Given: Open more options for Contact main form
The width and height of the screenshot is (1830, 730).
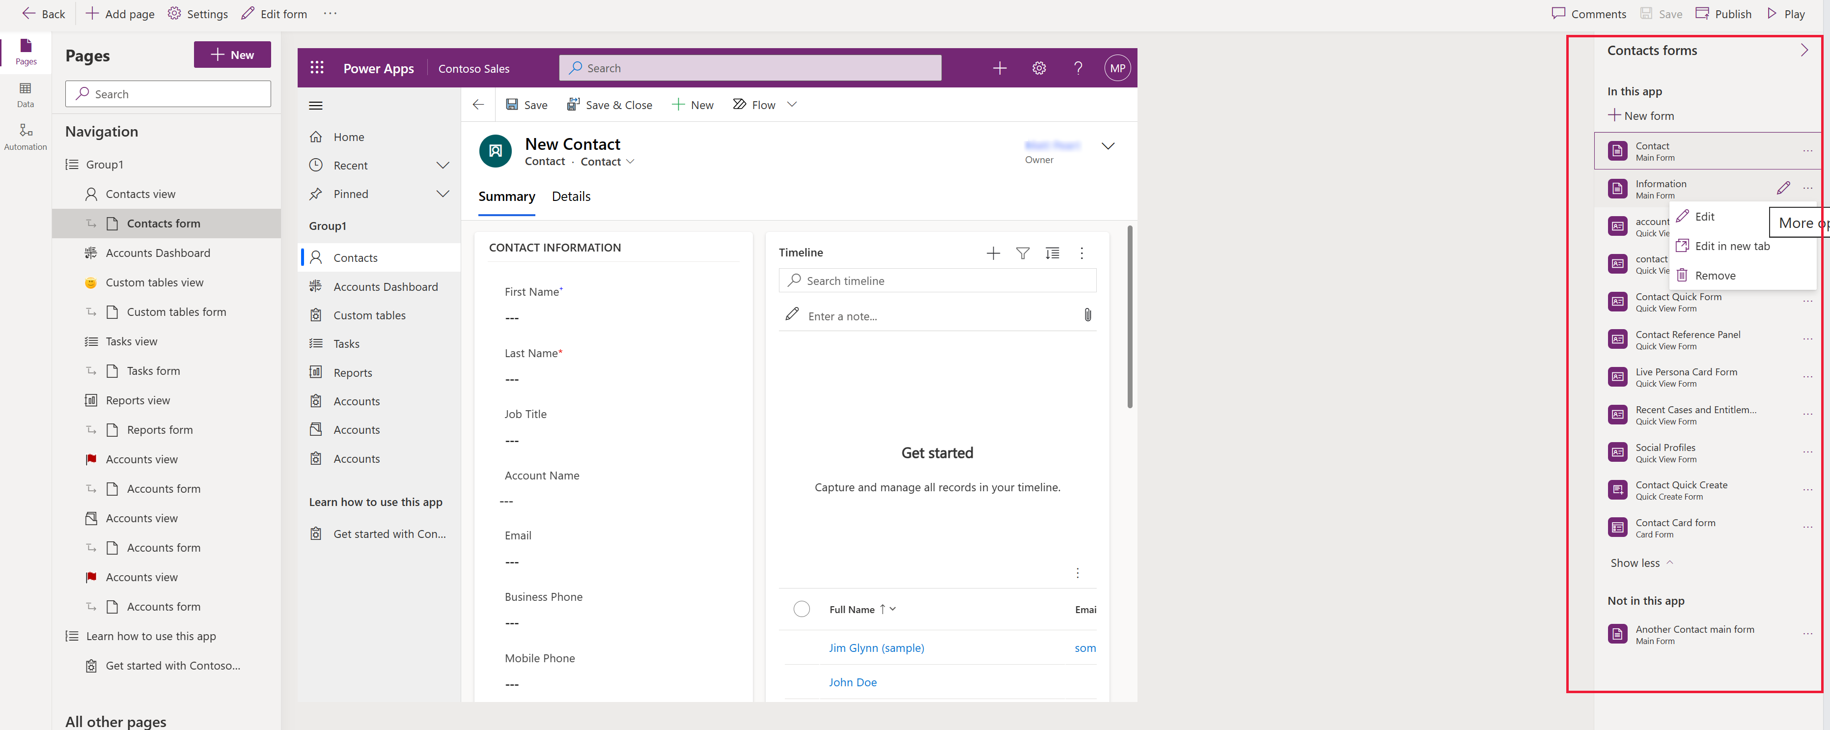Looking at the screenshot, I should tap(1807, 151).
